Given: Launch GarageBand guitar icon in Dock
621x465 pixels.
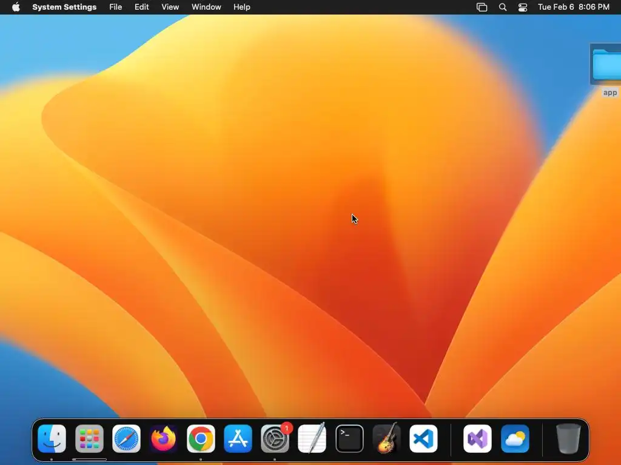Looking at the screenshot, I should point(386,438).
